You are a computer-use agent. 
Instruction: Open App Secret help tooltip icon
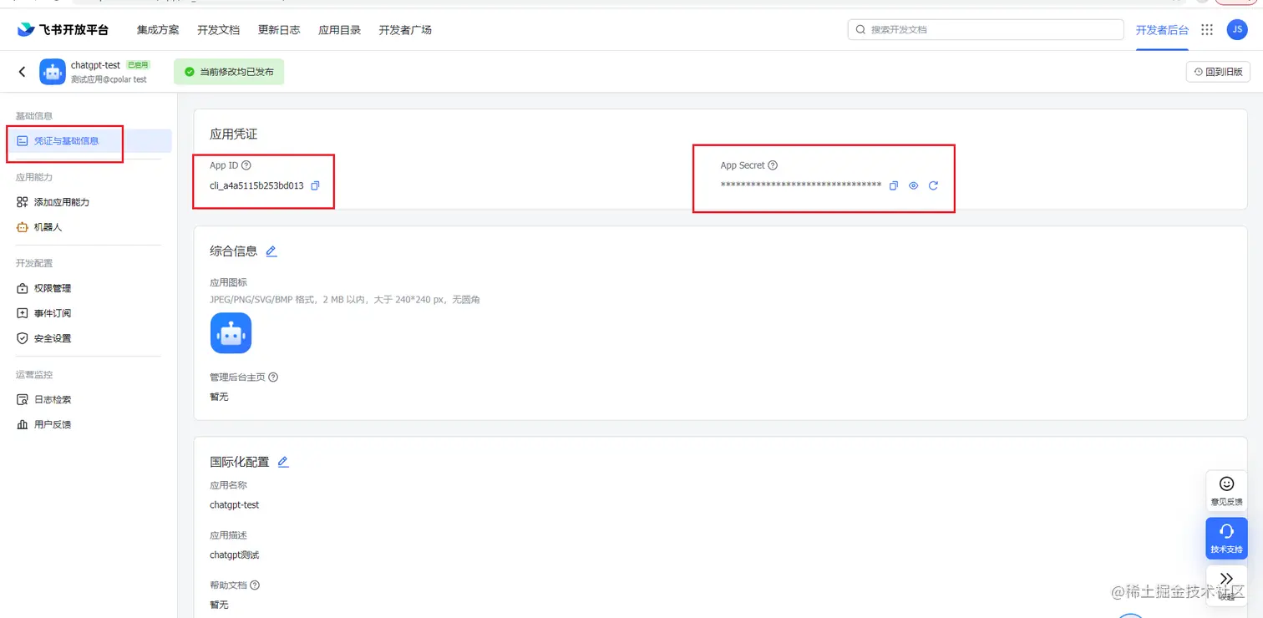[773, 165]
